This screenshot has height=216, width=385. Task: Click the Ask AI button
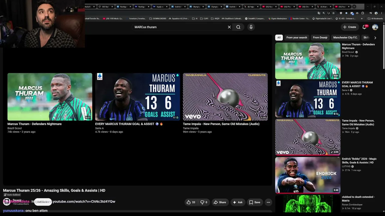pos(238,202)
